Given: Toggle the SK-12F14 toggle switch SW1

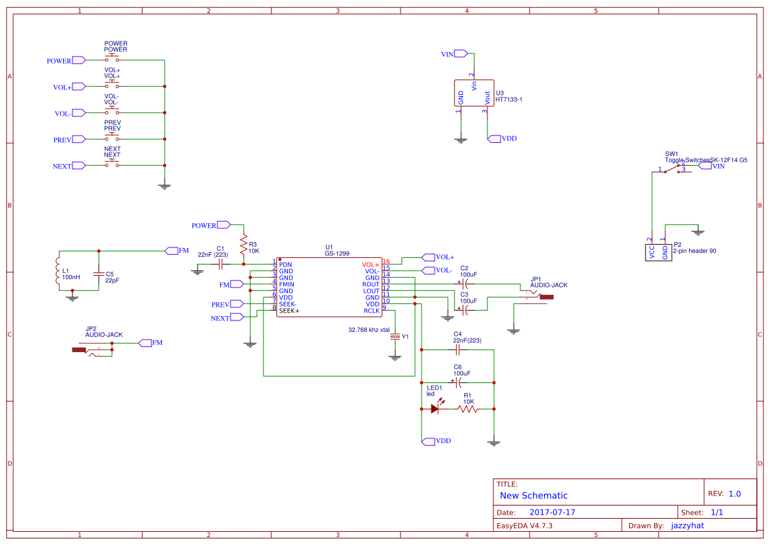Looking at the screenshot, I should click(x=671, y=170).
